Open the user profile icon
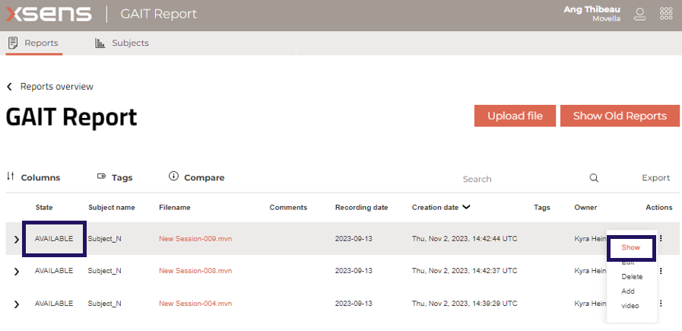 click(639, 14)
